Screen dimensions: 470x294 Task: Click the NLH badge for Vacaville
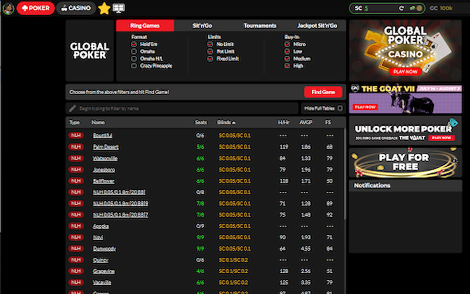pos(76,283)
